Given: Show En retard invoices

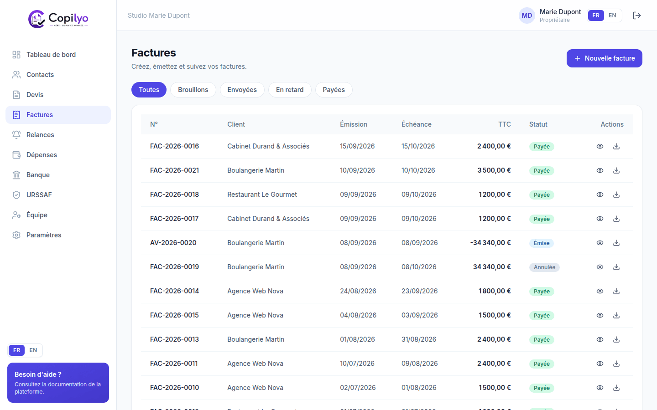Looking at the screenshot, I should point(290,90).
